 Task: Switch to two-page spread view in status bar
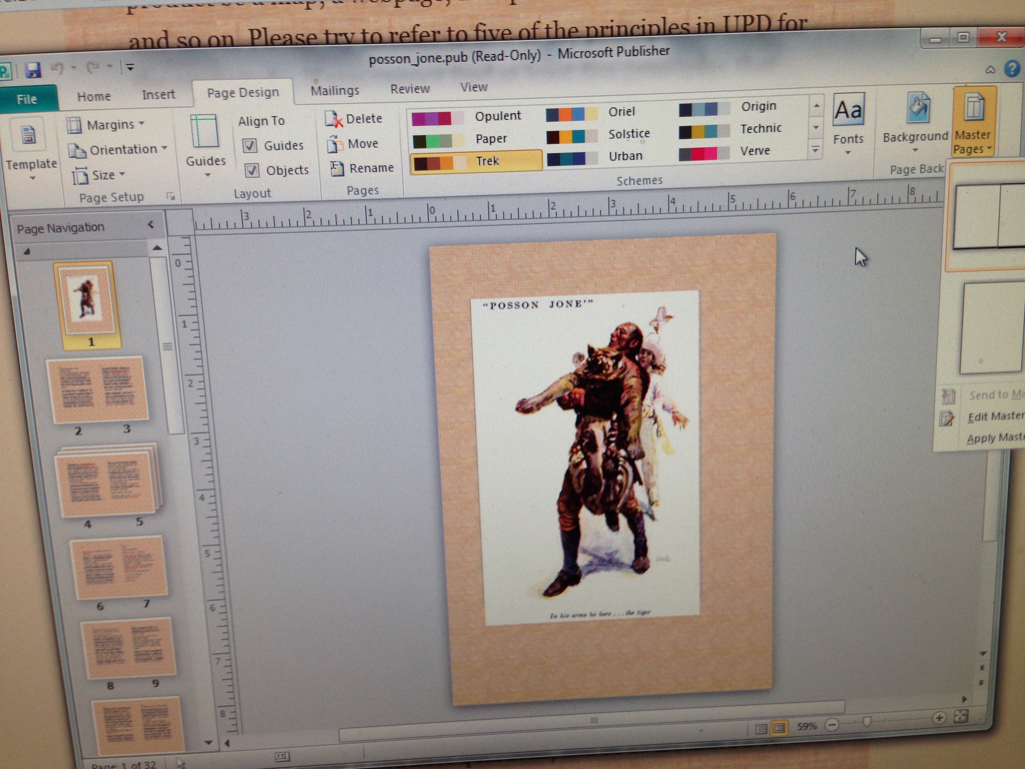click(779, 728)
